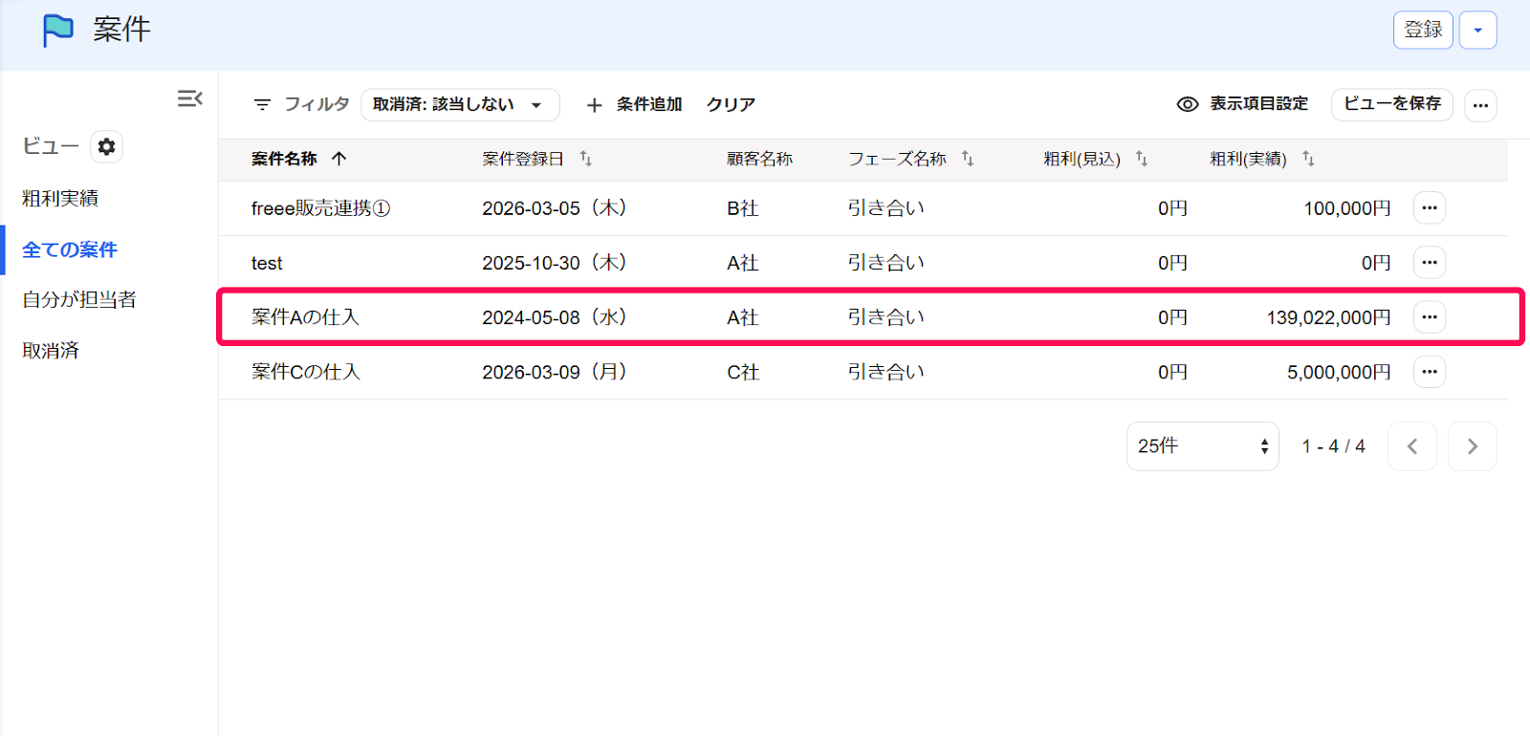Click B社 customer cell
The width and height of the screenshot is (1530, 736).
[x=743, y=208]
